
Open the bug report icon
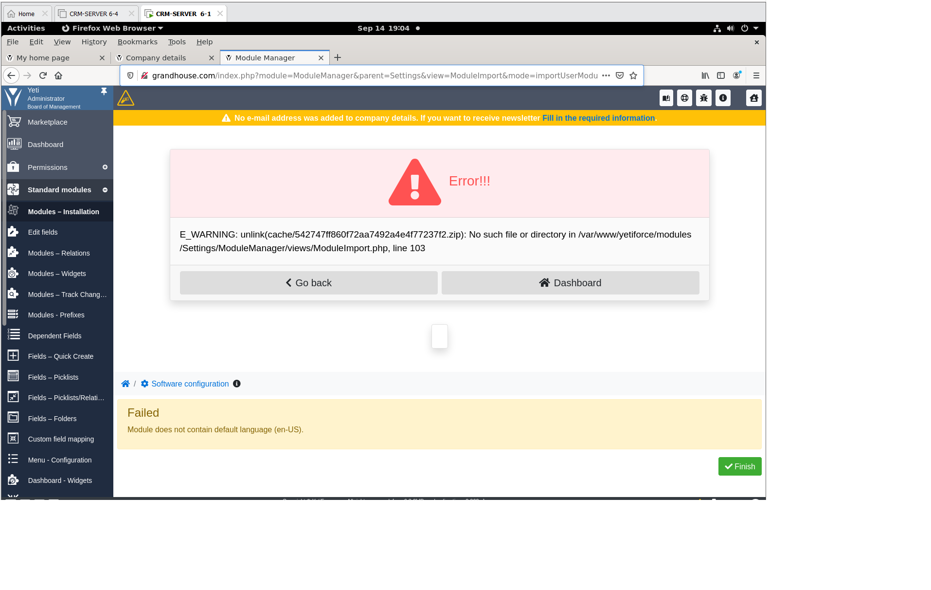click(x=703, y=97)
